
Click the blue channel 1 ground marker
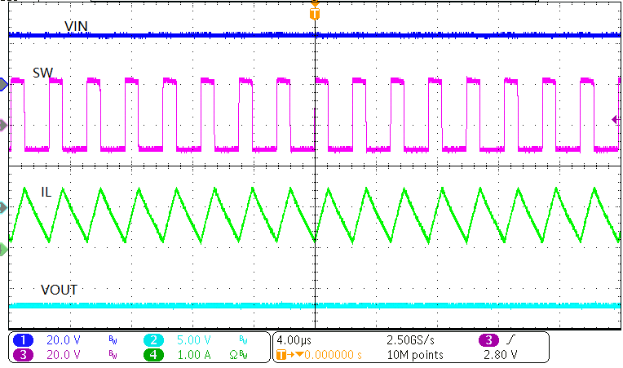pos(3,84)
